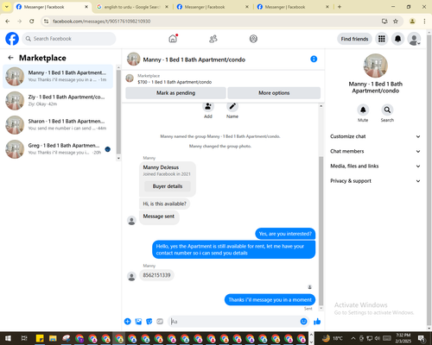Open Manny group photo in right panel
This screenshot has height=345, width=432.
coord(375,66)
